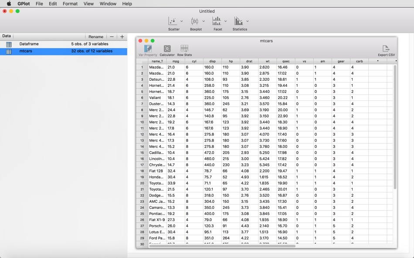Click the mtcars table horizontal scrollbar
This screenshot has width=414, height=258.
(x=222, y=246)
